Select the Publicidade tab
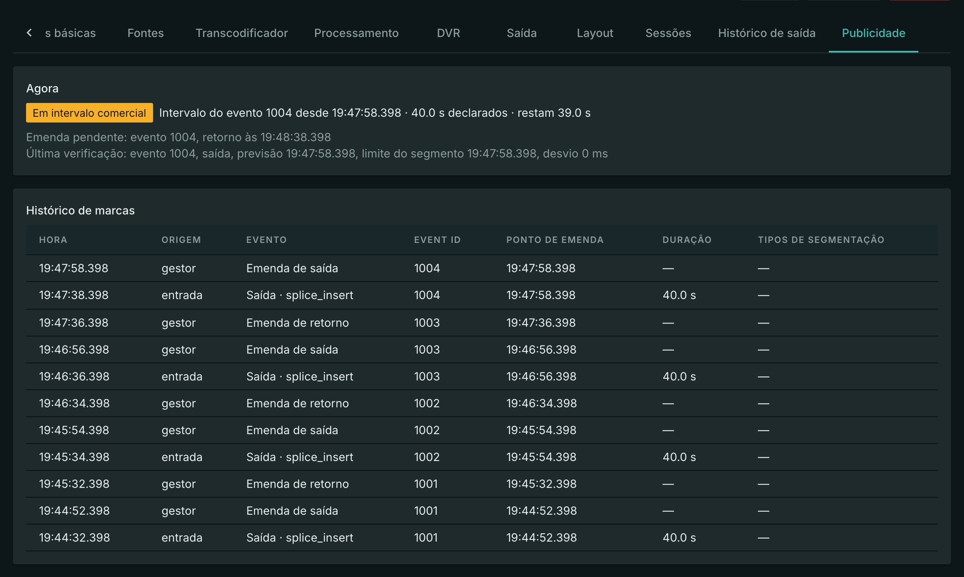The height and width of the screenshot is (577, 964). tap(873, 33)
